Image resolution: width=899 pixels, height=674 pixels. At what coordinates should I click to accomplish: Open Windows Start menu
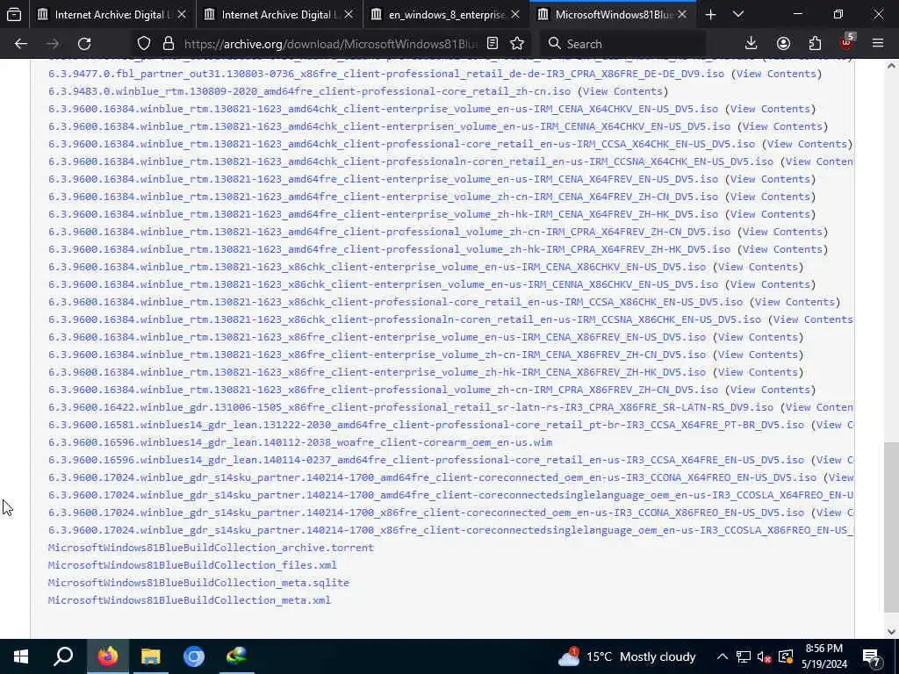click(x=21, y=656)
